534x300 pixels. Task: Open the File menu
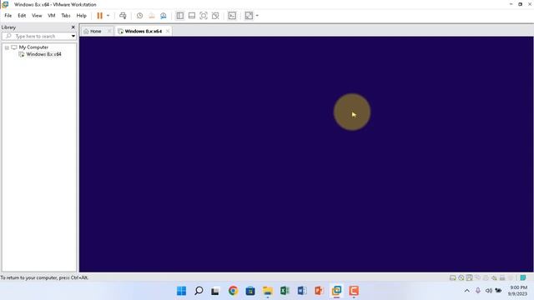point(8,16)
